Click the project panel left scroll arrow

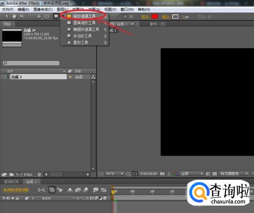click(x=46, y=174)
